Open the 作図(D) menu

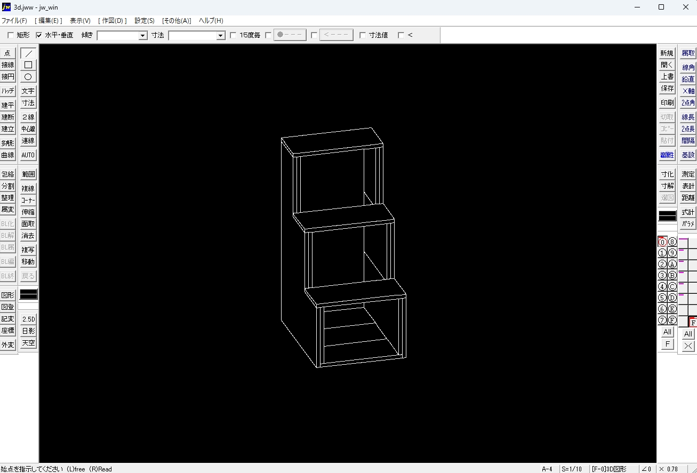coord(113,21)
